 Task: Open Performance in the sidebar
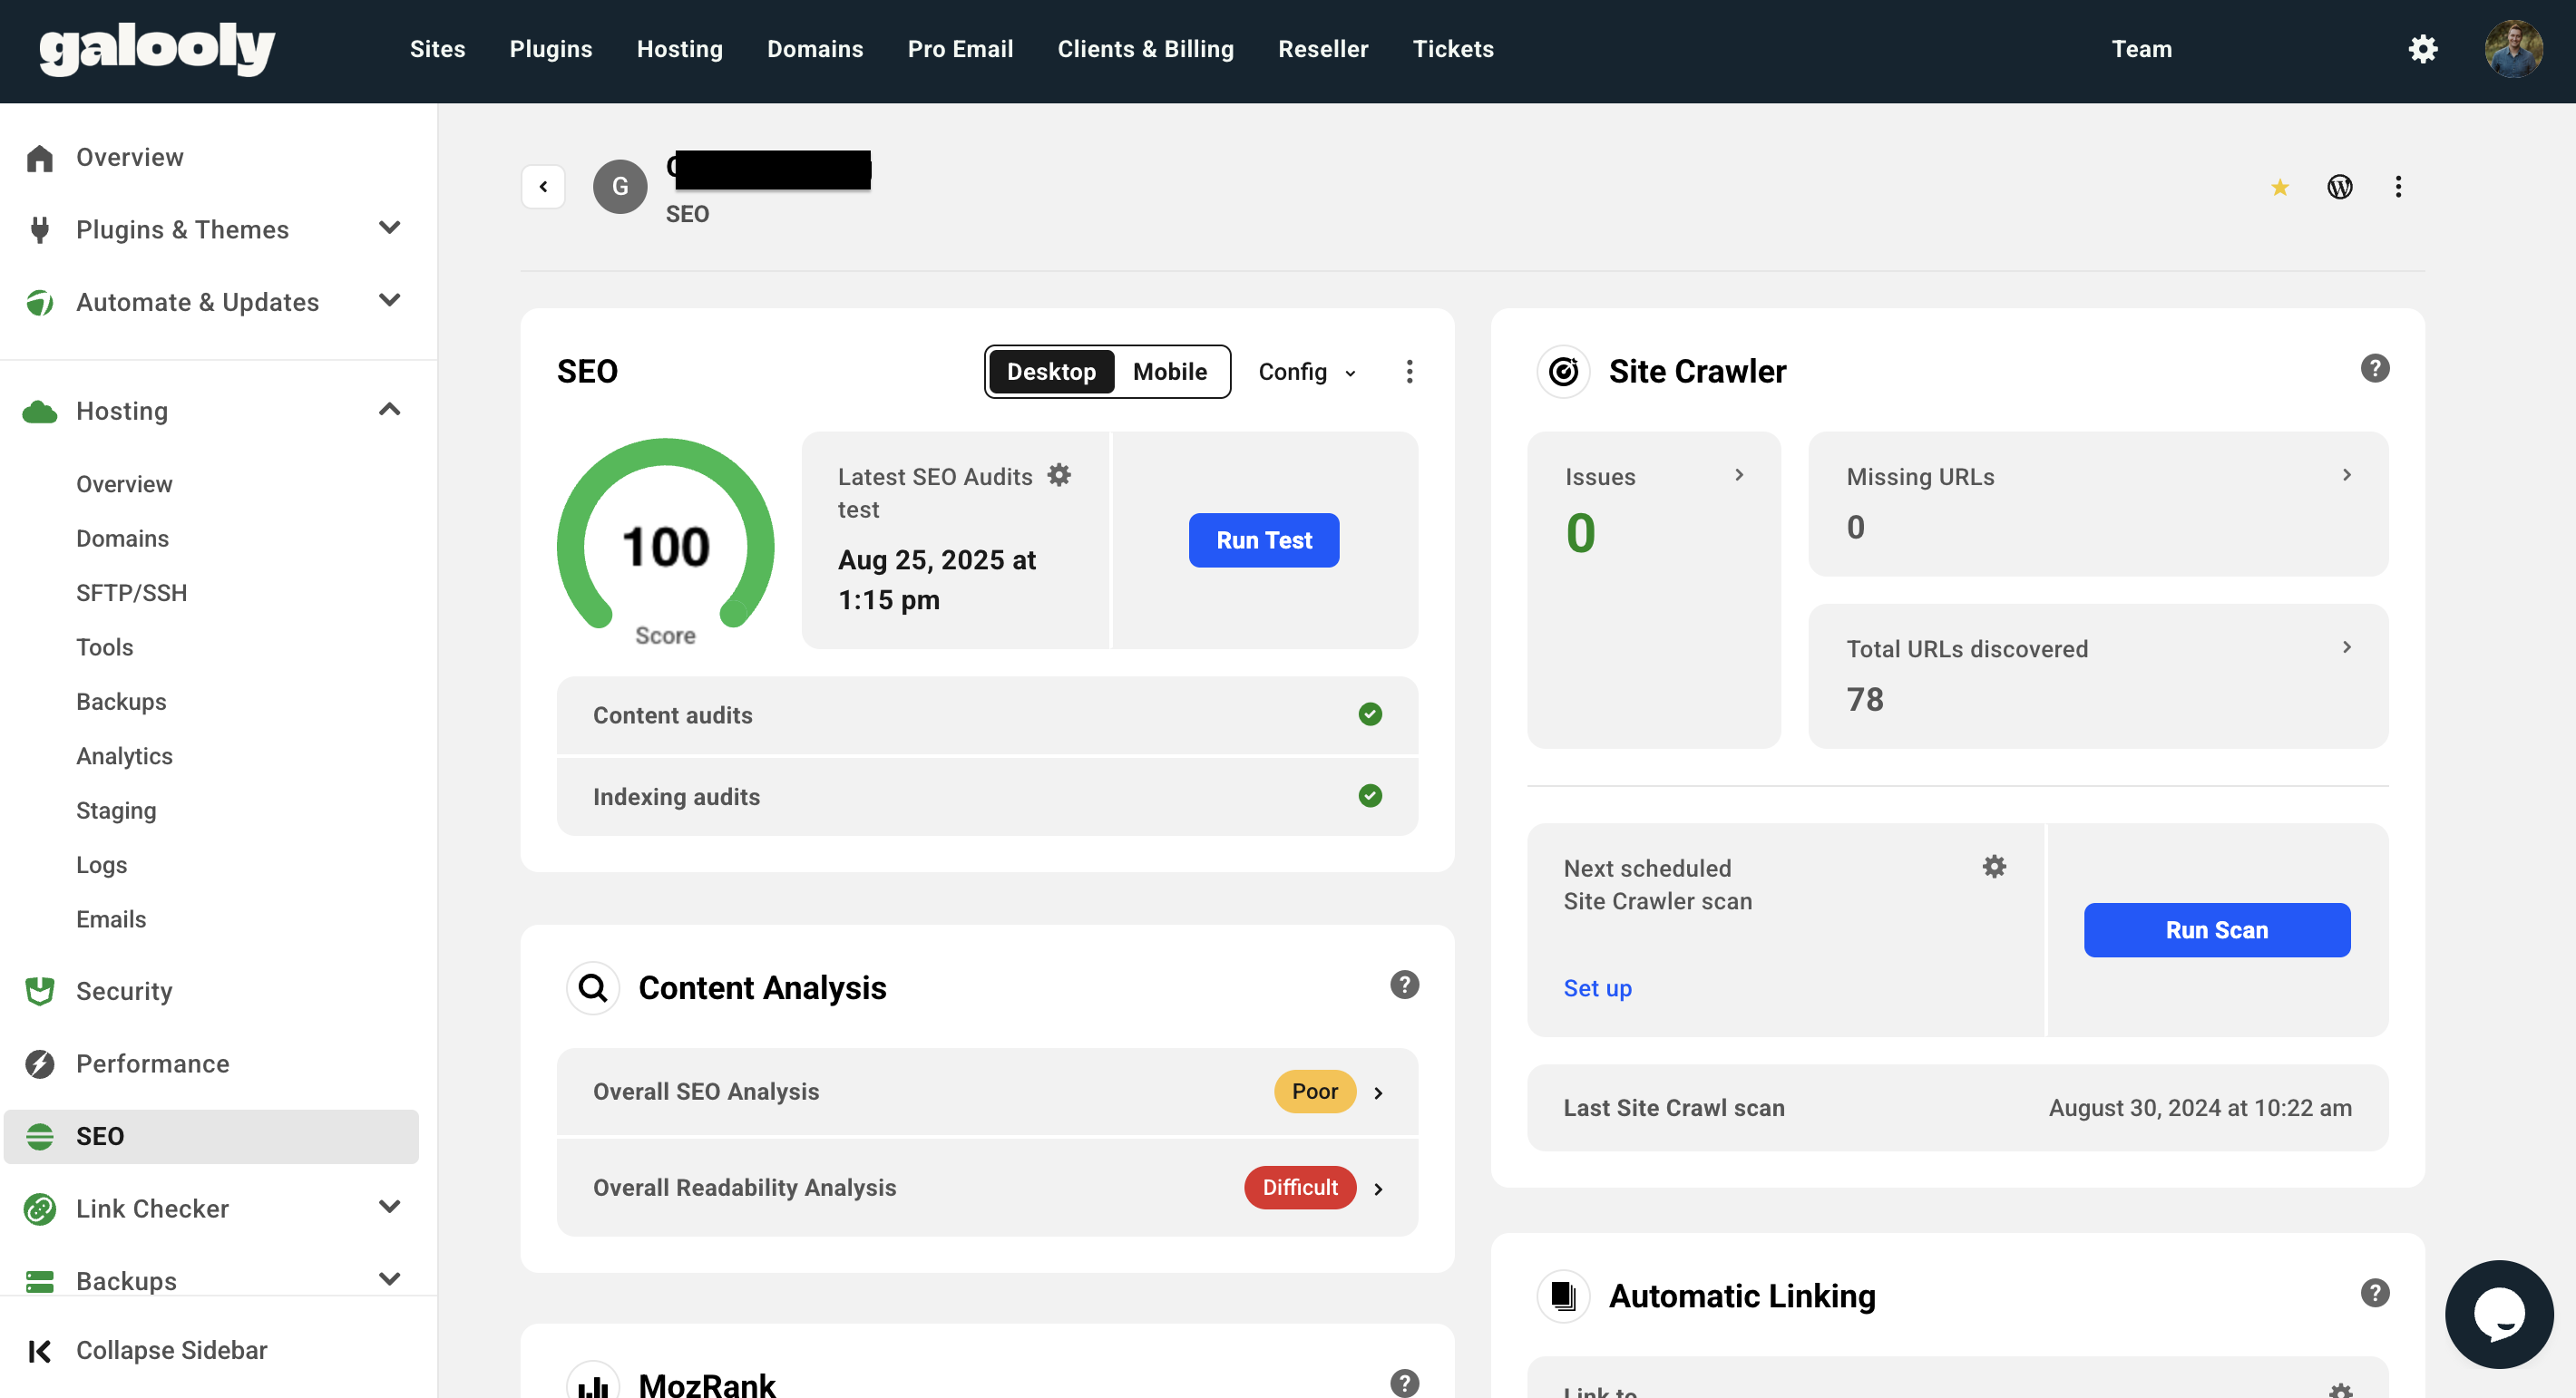point(152,1063)
